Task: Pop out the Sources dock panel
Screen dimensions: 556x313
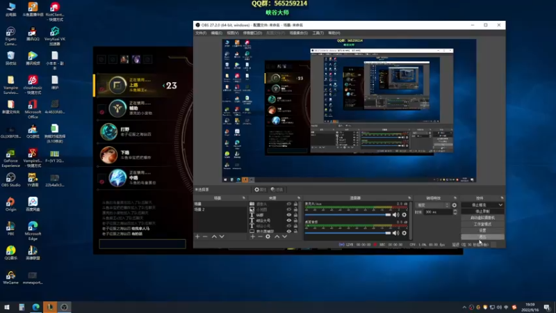Action: point(299,198)
